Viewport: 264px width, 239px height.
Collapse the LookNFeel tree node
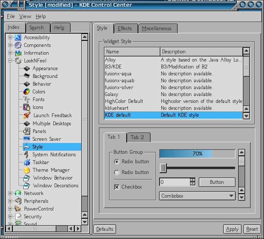[x=10, y=61]
